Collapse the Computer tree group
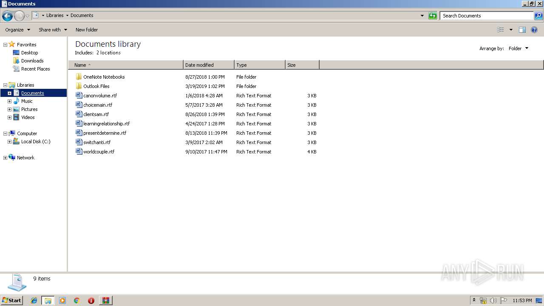The image size is (544, 306). point(5,133)
